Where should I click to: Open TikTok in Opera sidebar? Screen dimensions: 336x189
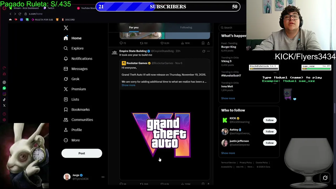coord(4,100)
